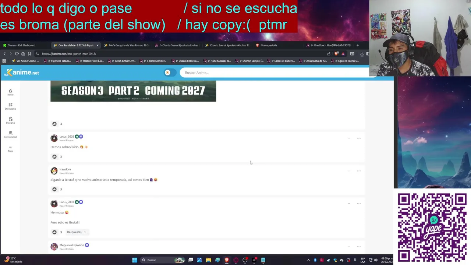This screenshot has height=265, width=471.
Task: Collapse Irawdom's comment with the dash
Action: (349, 171)
